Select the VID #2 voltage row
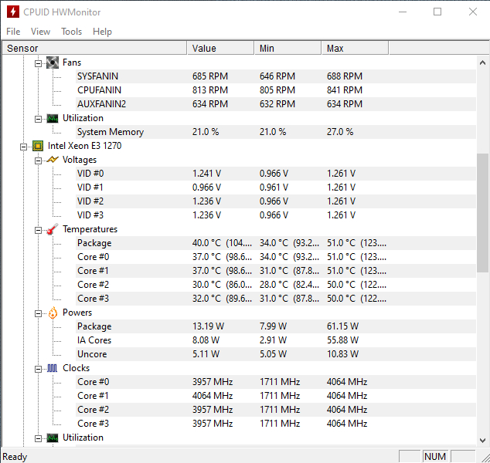 (276, 201)
